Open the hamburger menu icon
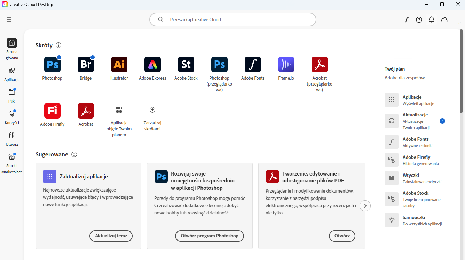Screen dimensions: 465x260 tap(9, 19)
